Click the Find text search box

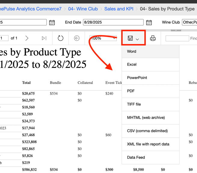pos(177,38)
